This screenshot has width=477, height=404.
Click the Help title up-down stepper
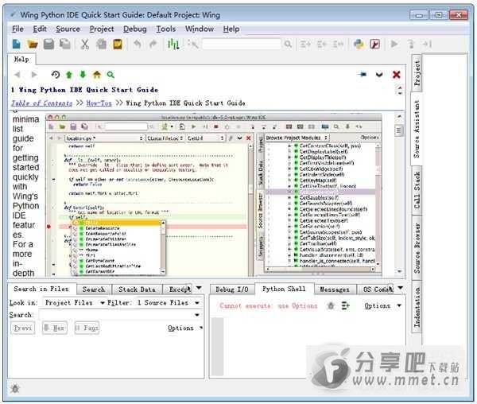[x=400, y=90]
